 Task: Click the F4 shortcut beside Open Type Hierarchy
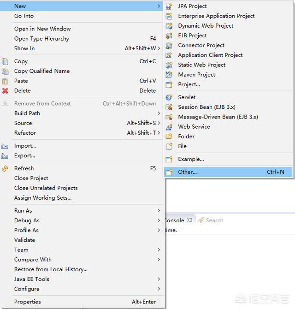pyautogui.click(x=153, y=39)
